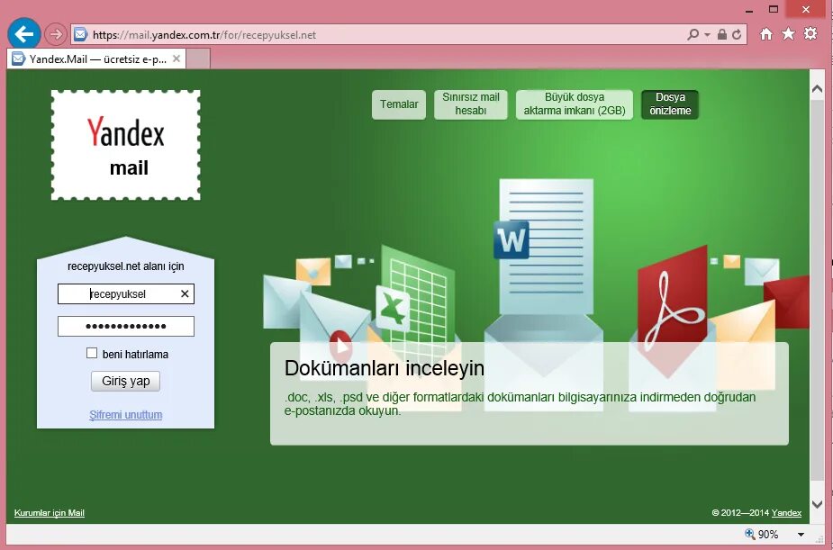Click the Yandex mail stamp logo
Screen dimensions: 833x550
[126, 145]
